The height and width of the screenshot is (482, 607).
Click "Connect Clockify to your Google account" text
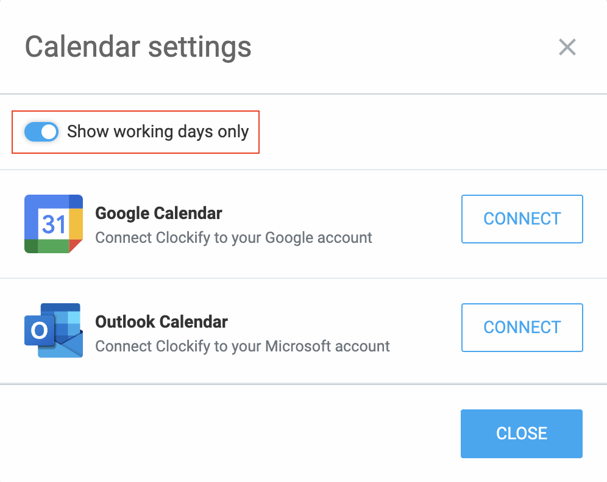233,237
